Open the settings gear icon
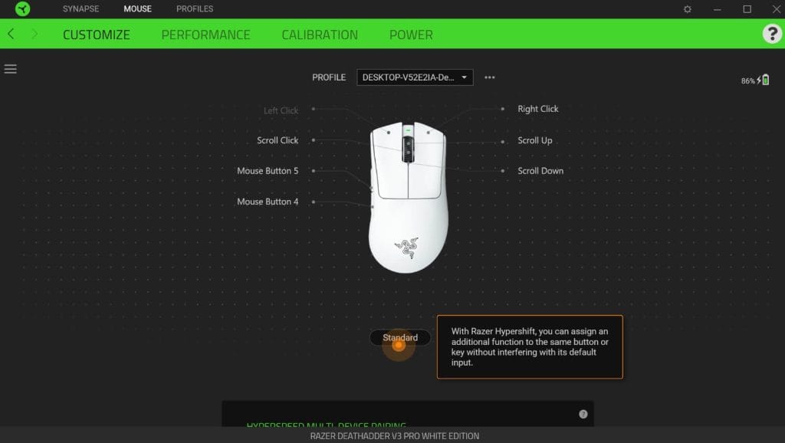The height and width of the screenshot is (443, 785). click(x=688, y=9)
